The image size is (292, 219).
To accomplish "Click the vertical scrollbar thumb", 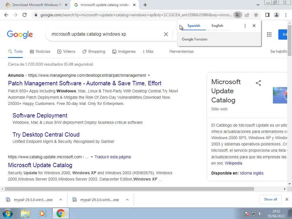I will (x=290, y=40).
